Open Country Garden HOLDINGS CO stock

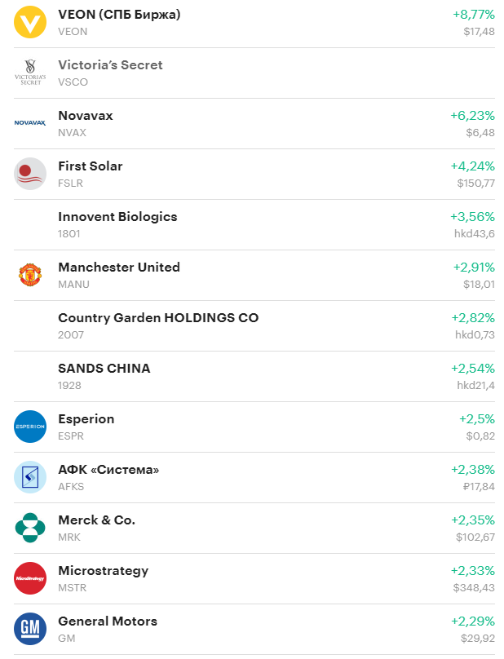(158, 318)
